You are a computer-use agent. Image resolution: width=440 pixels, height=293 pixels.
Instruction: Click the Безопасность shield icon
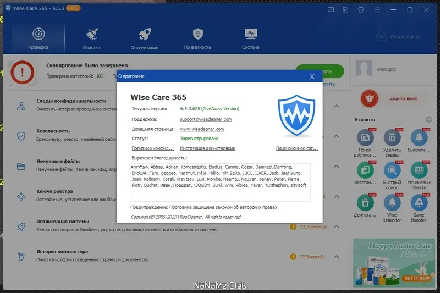coord(21,136)
